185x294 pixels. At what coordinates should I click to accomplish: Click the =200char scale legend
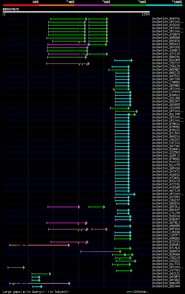(138, 292)
